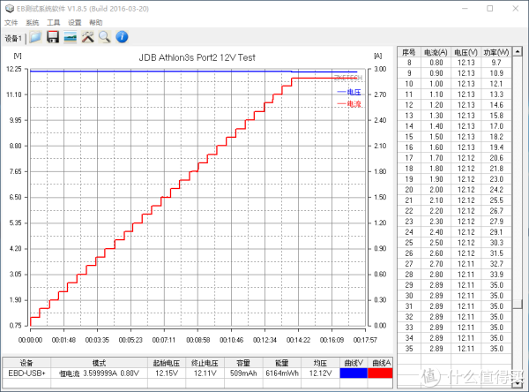Click power value 33.9 in row 28
The image size is (529, 392).
click(x=496, y=275)
